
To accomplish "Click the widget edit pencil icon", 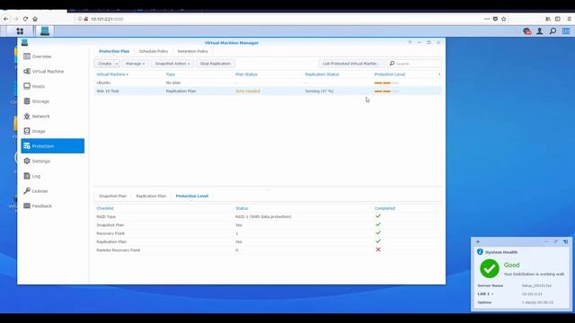I will point(556,241).
